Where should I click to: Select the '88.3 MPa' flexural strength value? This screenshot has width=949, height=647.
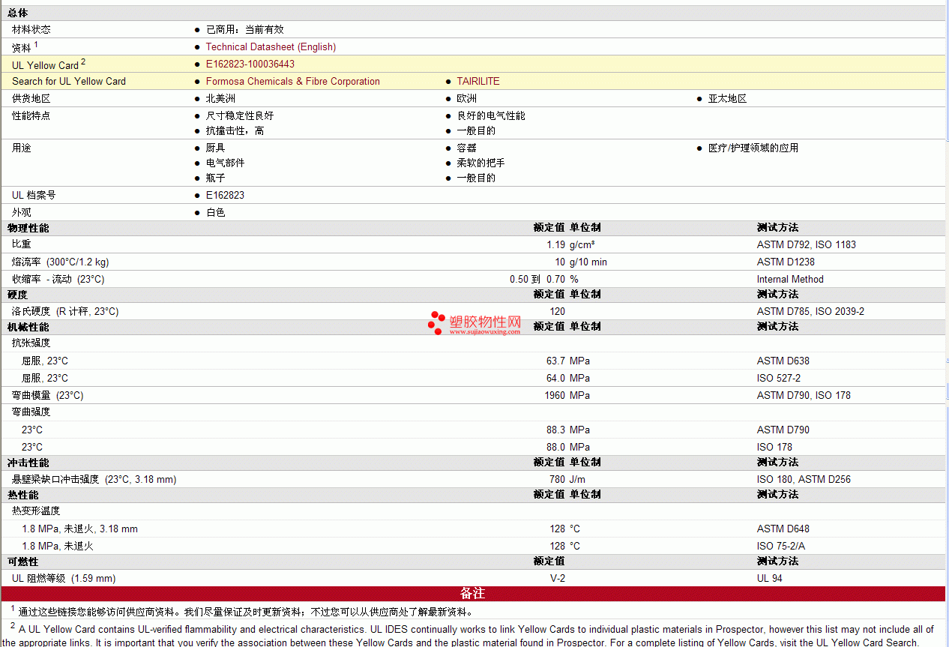point(568,430)
